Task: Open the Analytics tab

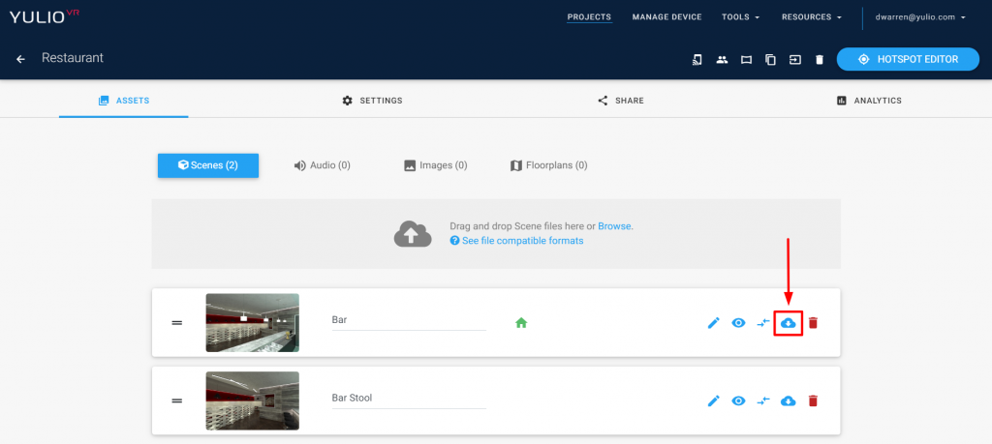Action: pyautogui.click(x=869, y=101)
